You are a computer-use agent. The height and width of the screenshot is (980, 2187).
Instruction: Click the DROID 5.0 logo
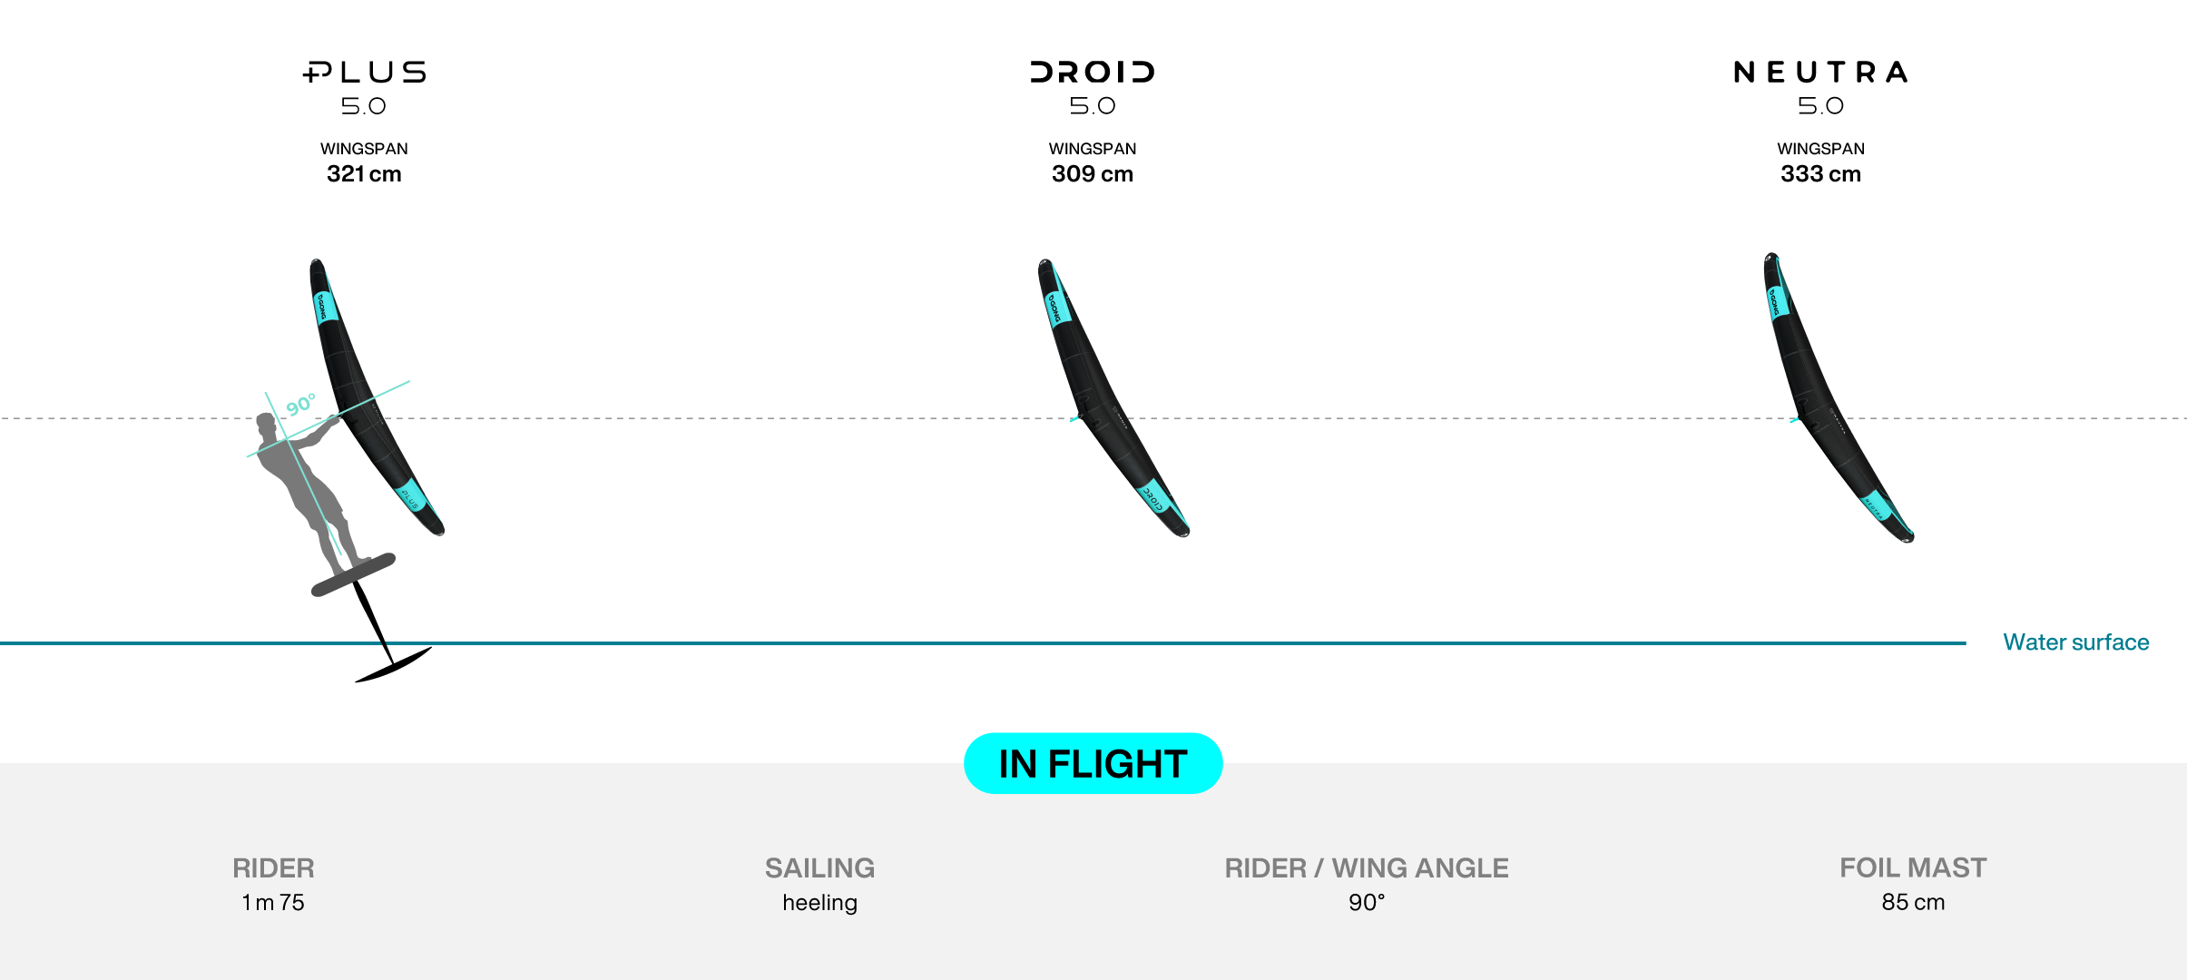point(1093,88)
